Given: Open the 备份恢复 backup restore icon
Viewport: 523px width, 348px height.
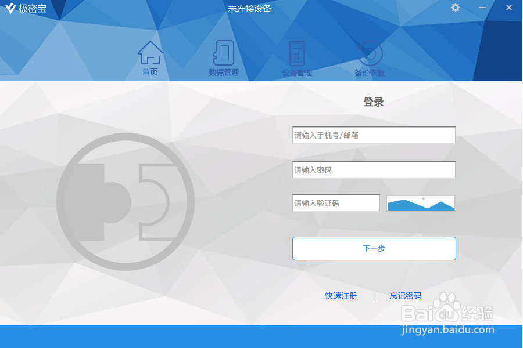Looking at the screenshot, I should [x=370, y=52].
